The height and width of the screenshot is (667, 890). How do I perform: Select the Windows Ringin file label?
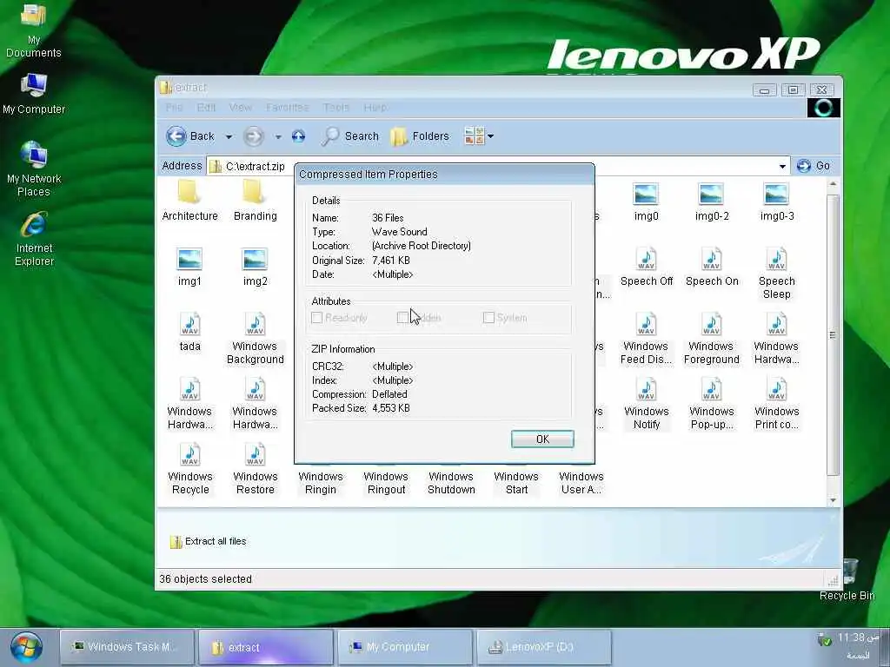point(321,483)
